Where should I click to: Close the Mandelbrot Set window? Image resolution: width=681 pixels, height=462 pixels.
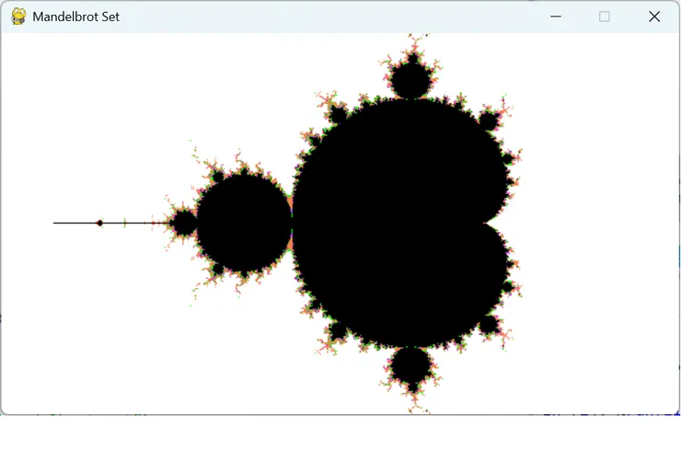tap(654, 17)
